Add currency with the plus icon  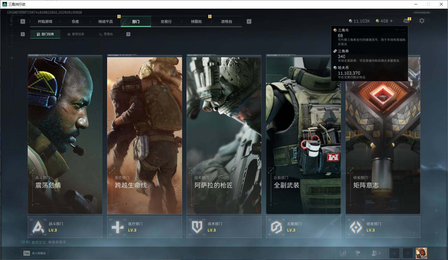(391, 21)
